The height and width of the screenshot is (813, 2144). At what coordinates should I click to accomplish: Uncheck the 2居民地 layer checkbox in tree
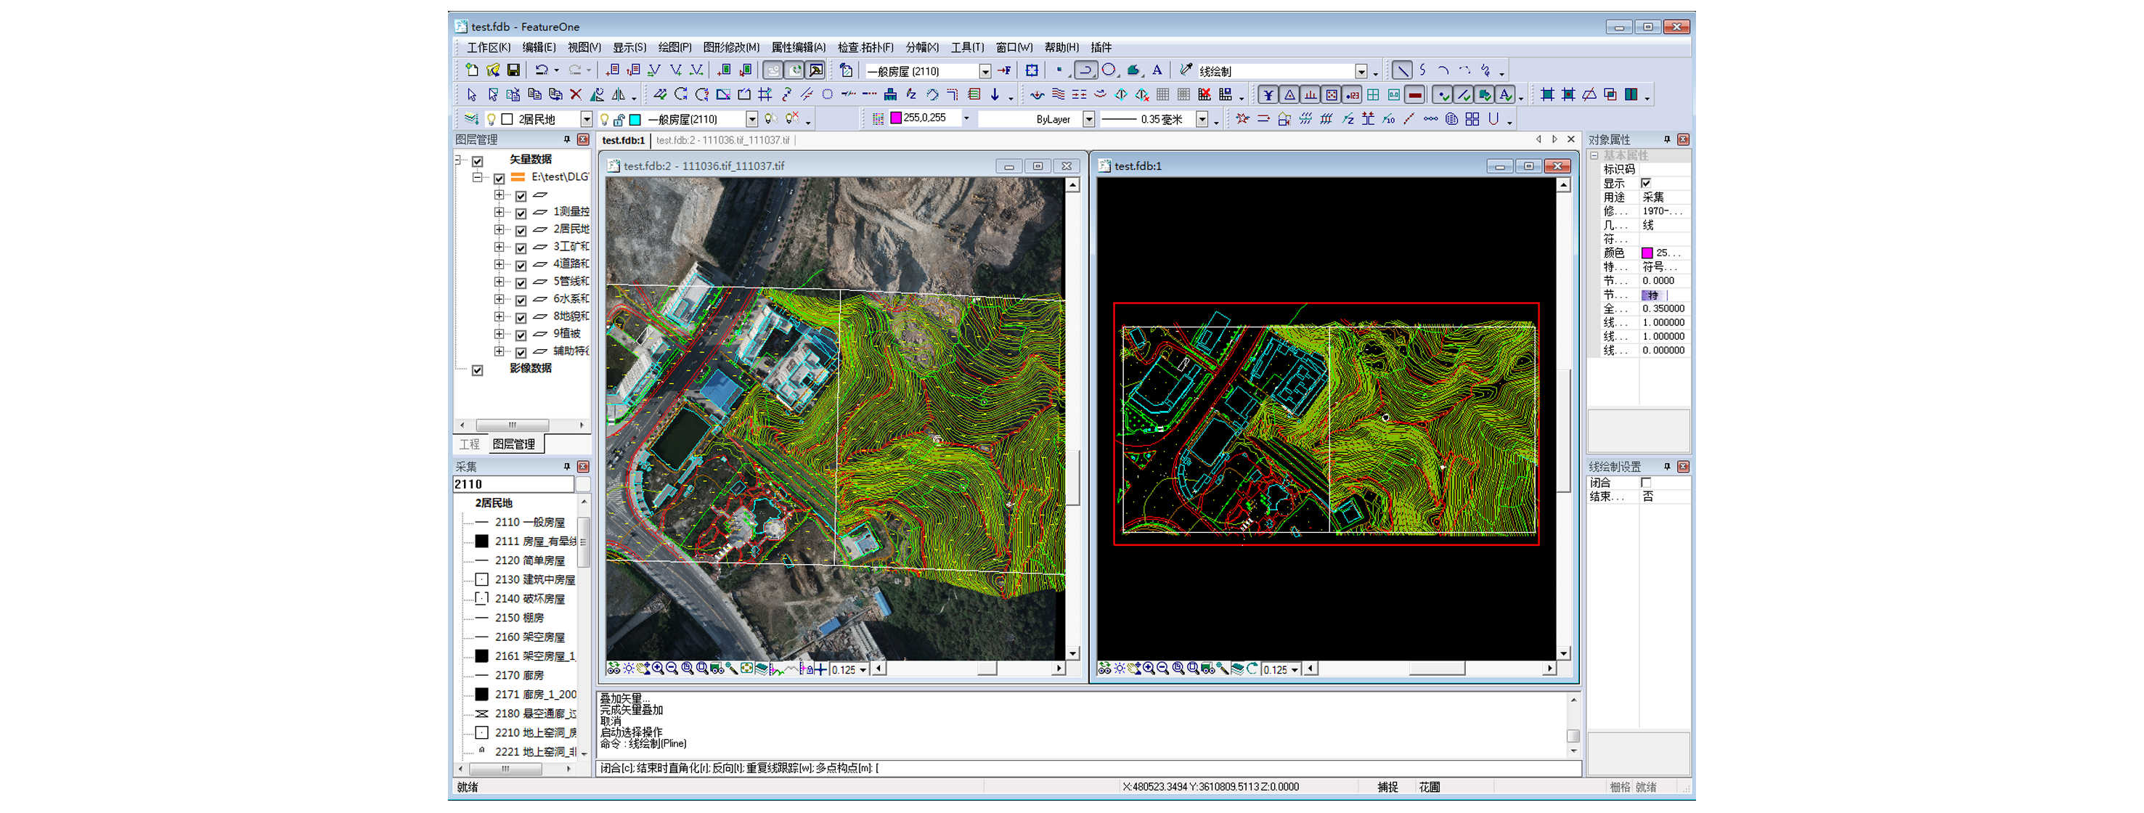click(521, 231)
